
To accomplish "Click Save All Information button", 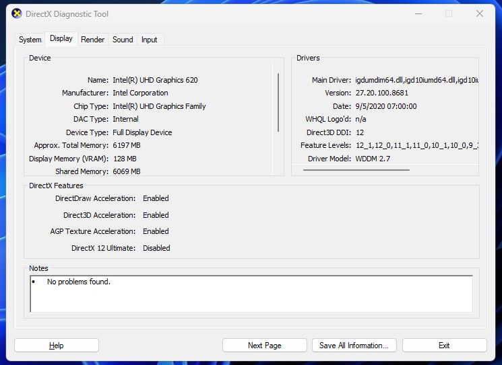I will tap(354, 346).
